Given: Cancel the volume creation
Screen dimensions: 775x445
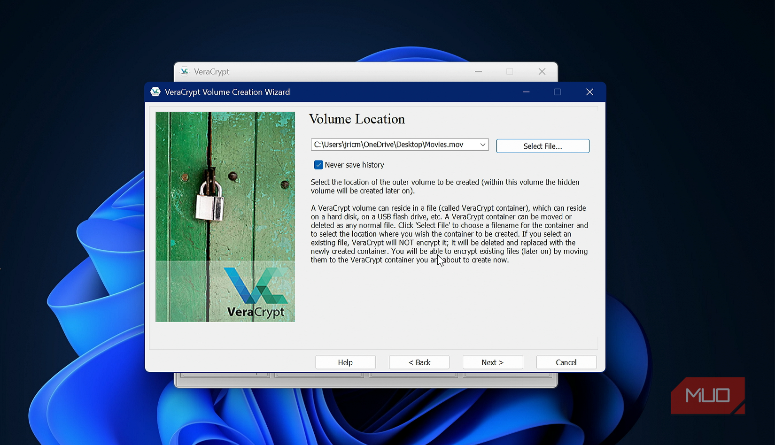Looking at the screenshot, I should (x=566, y=362).
